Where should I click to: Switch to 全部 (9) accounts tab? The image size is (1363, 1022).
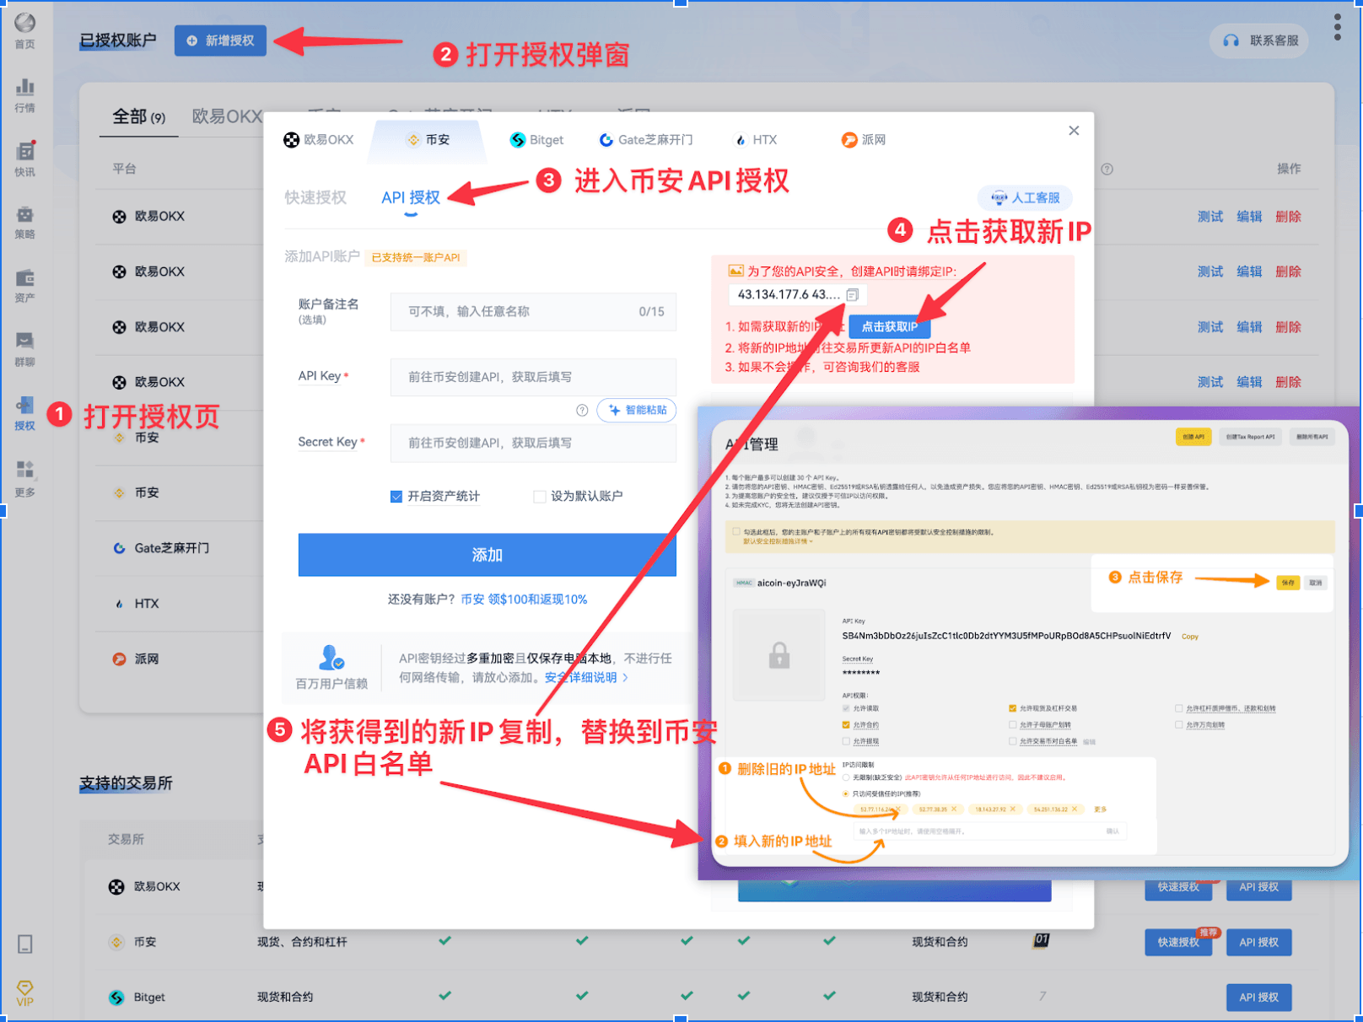(x=138, y=116)
